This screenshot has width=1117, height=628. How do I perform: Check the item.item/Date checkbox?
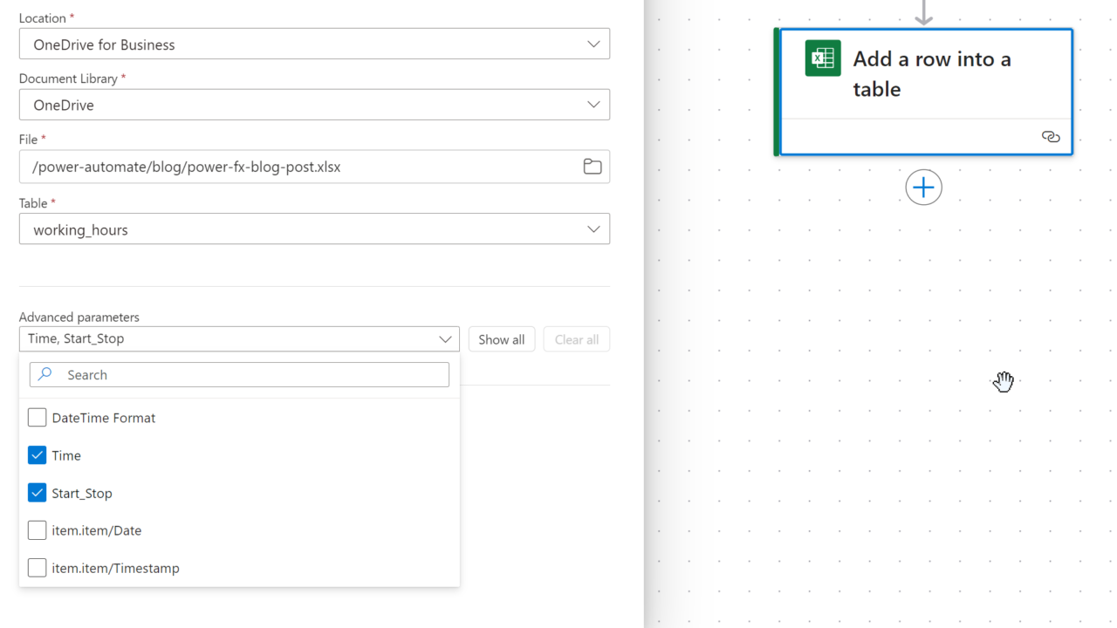click(37, 530)
